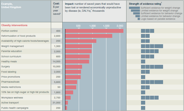This screenshot has height=111, width=184.
Task: Click the 'Cost:' column header
Action: [x=56, y=4]
